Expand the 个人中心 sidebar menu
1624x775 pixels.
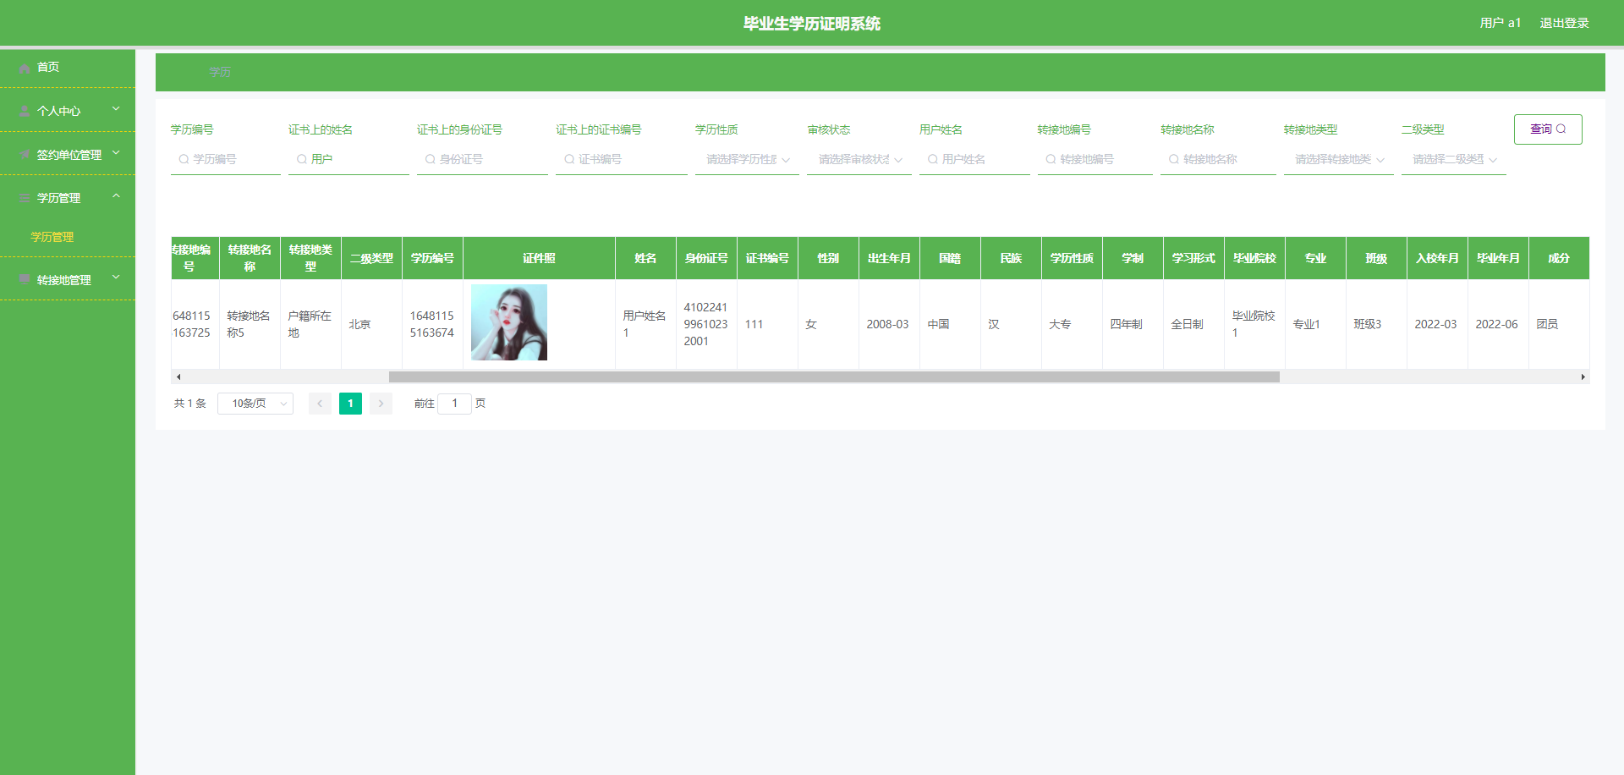[116, 109]
